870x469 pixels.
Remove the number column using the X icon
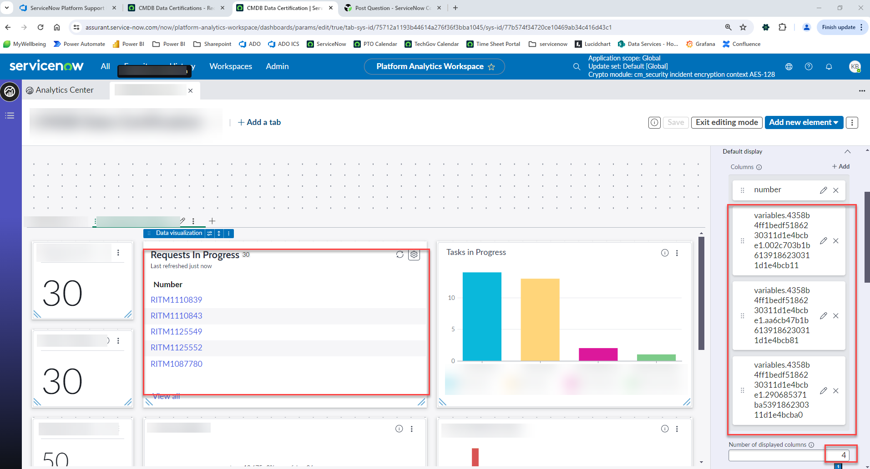(x=836, y=190)
